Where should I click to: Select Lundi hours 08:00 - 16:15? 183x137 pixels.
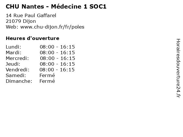coord(57,47)
